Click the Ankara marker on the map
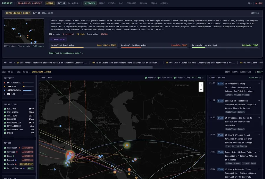The image size is (265, 179). 60,126
